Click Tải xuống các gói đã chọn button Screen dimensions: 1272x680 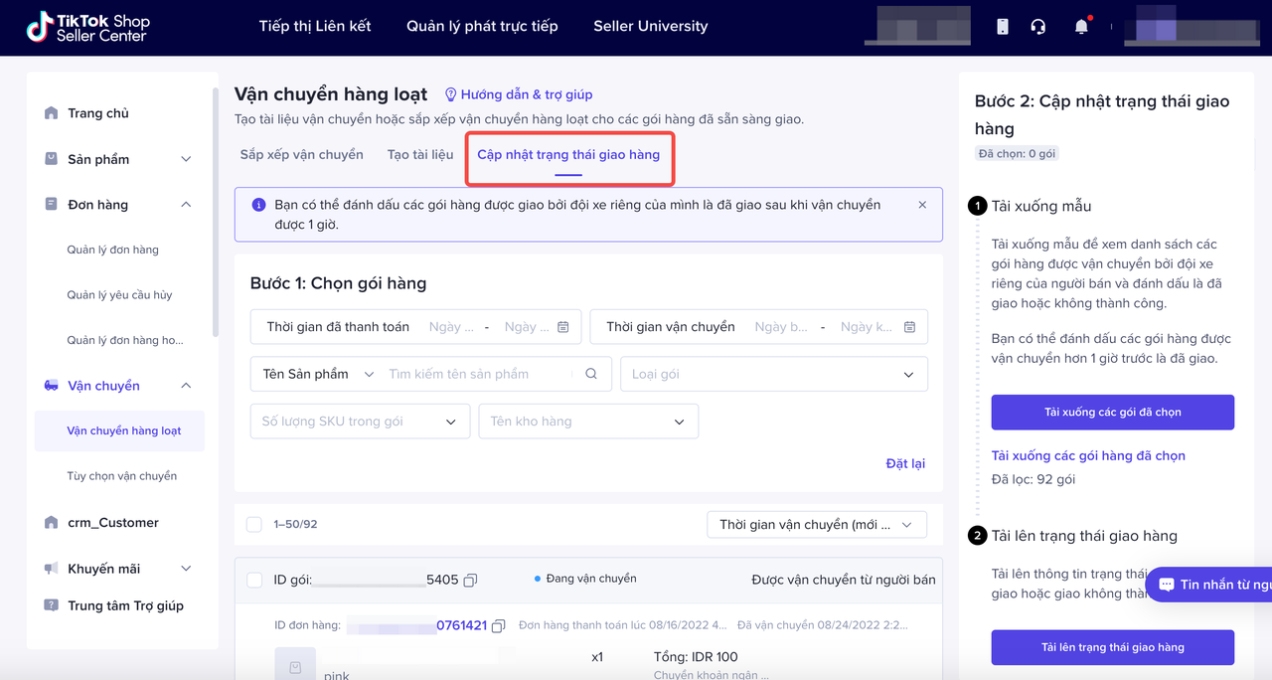1112,412
